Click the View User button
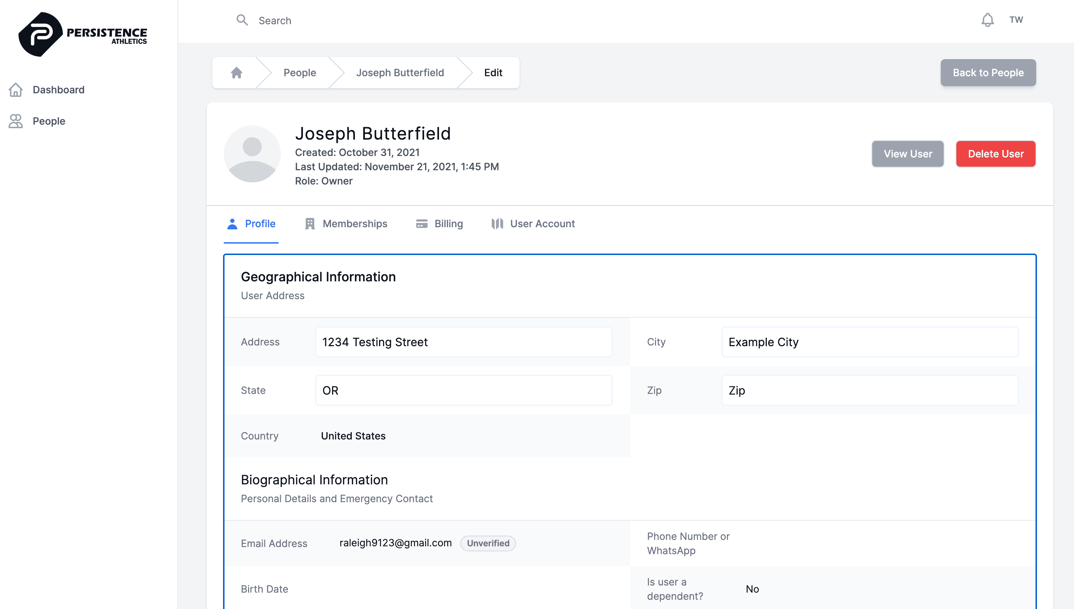This screenshot has width=1074, height=609. pos(908,153)
